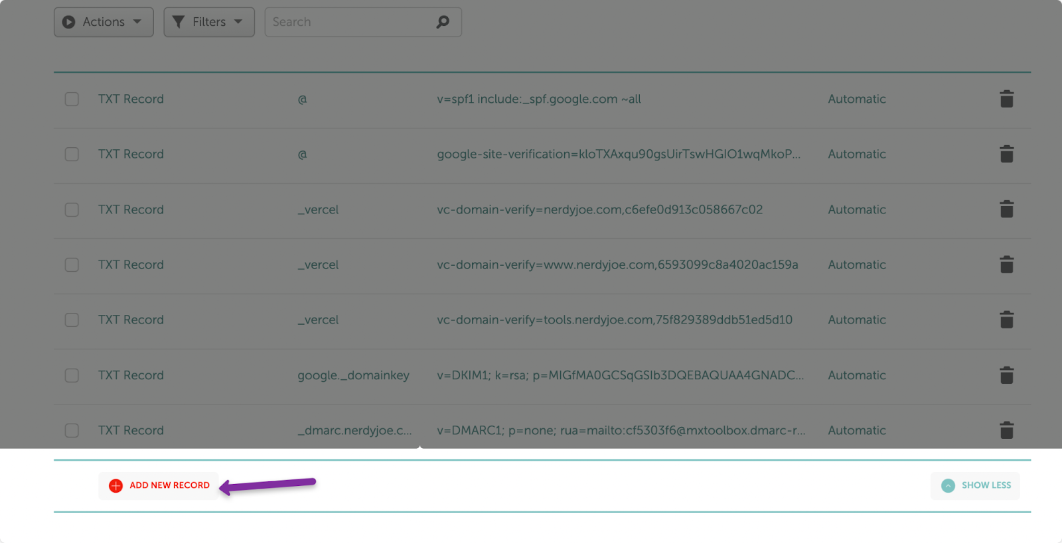The width and height of the screenshot is (1062, 543).
Task: Click the google-site-verification value text
Action: 619,154
